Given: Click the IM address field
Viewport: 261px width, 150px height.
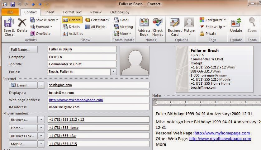Looking at the screenshot, I should tap(98, 107).
